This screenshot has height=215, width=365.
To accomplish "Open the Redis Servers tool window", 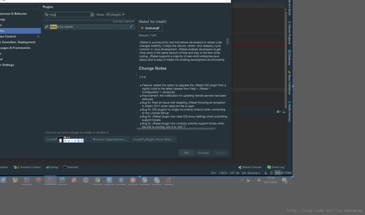I will pyautogui.click(x=289, y=111).
